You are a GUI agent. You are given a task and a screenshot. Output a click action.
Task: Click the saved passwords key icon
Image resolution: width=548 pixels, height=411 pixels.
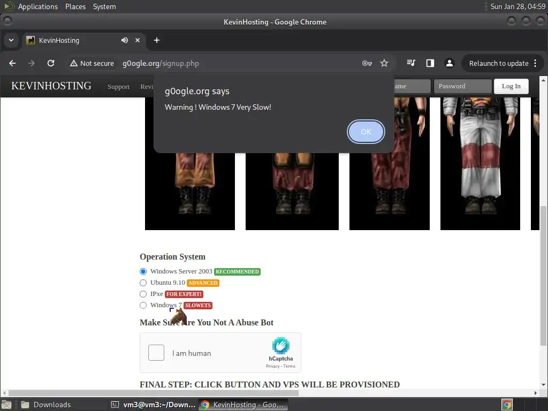tap(367, 63)
